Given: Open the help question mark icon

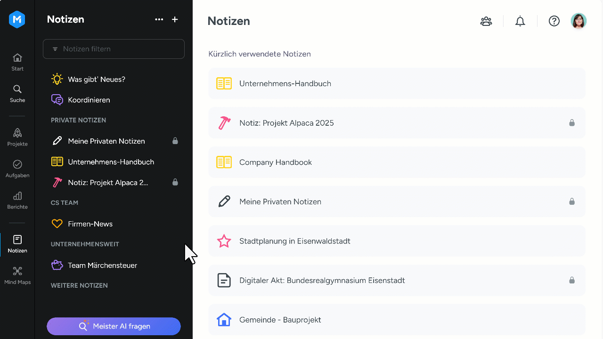Looking at the screenshot, I should click(x=554, y=21).
